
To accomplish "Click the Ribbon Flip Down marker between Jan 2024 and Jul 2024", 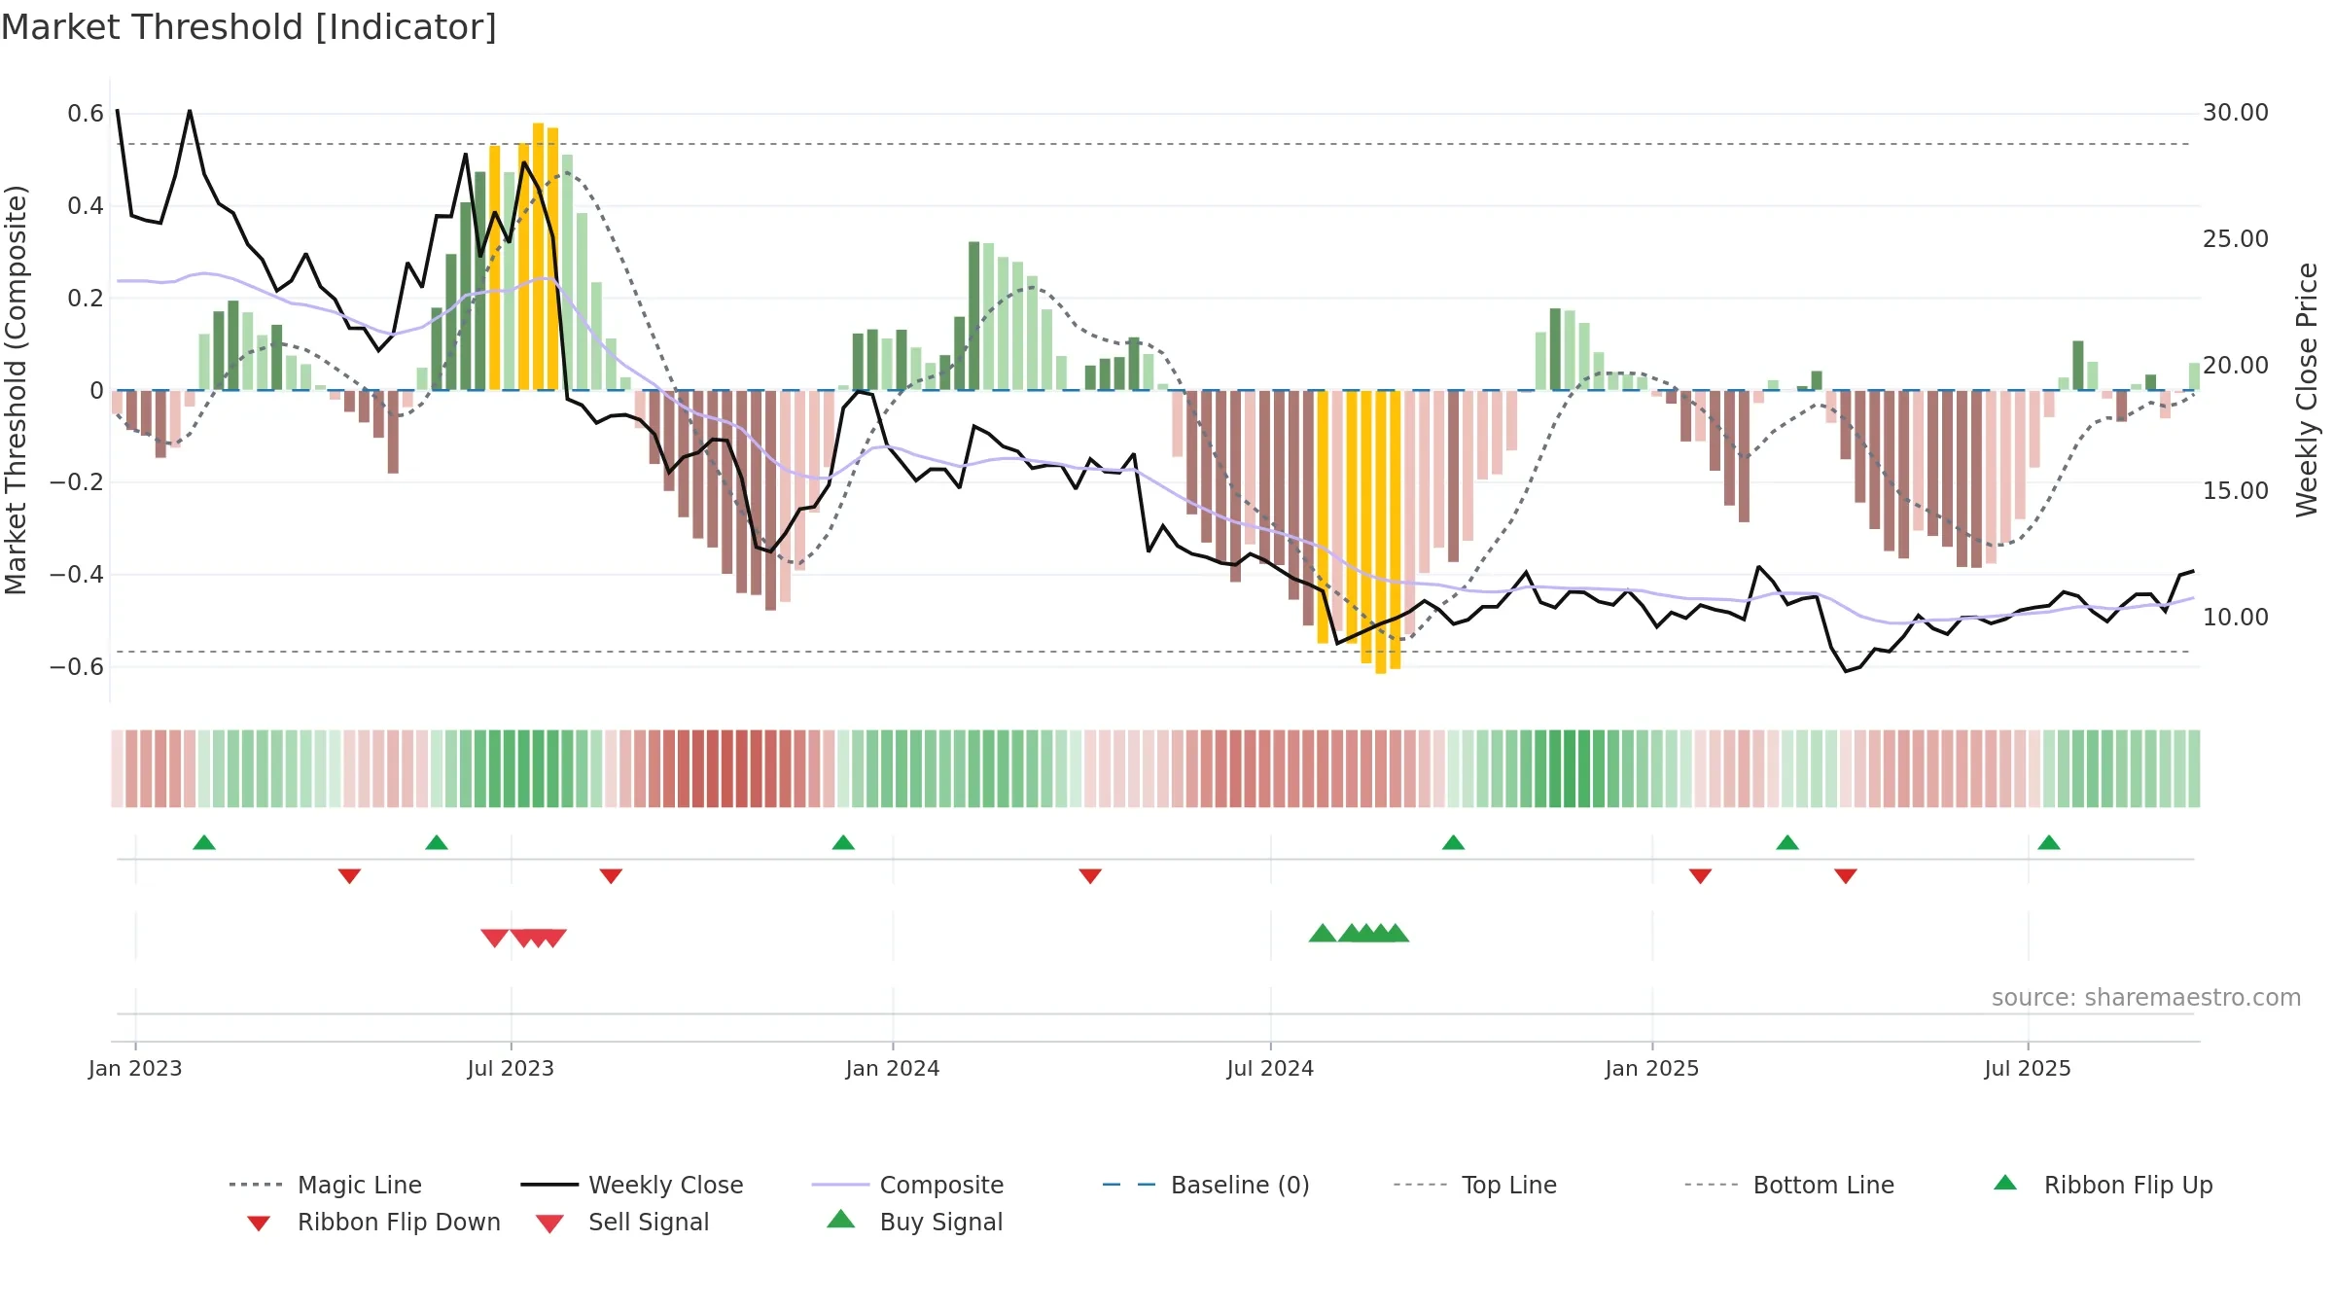I will (x=1090, y=876).
